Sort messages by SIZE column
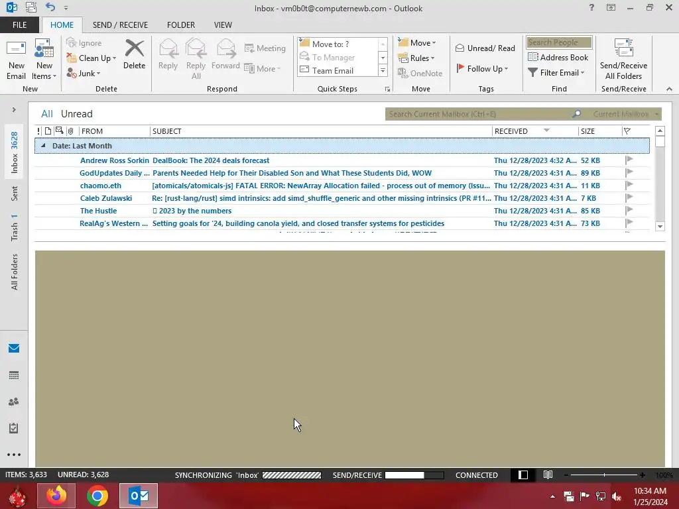The width and height of the screenshot is (679, 509). coord(599,131)
